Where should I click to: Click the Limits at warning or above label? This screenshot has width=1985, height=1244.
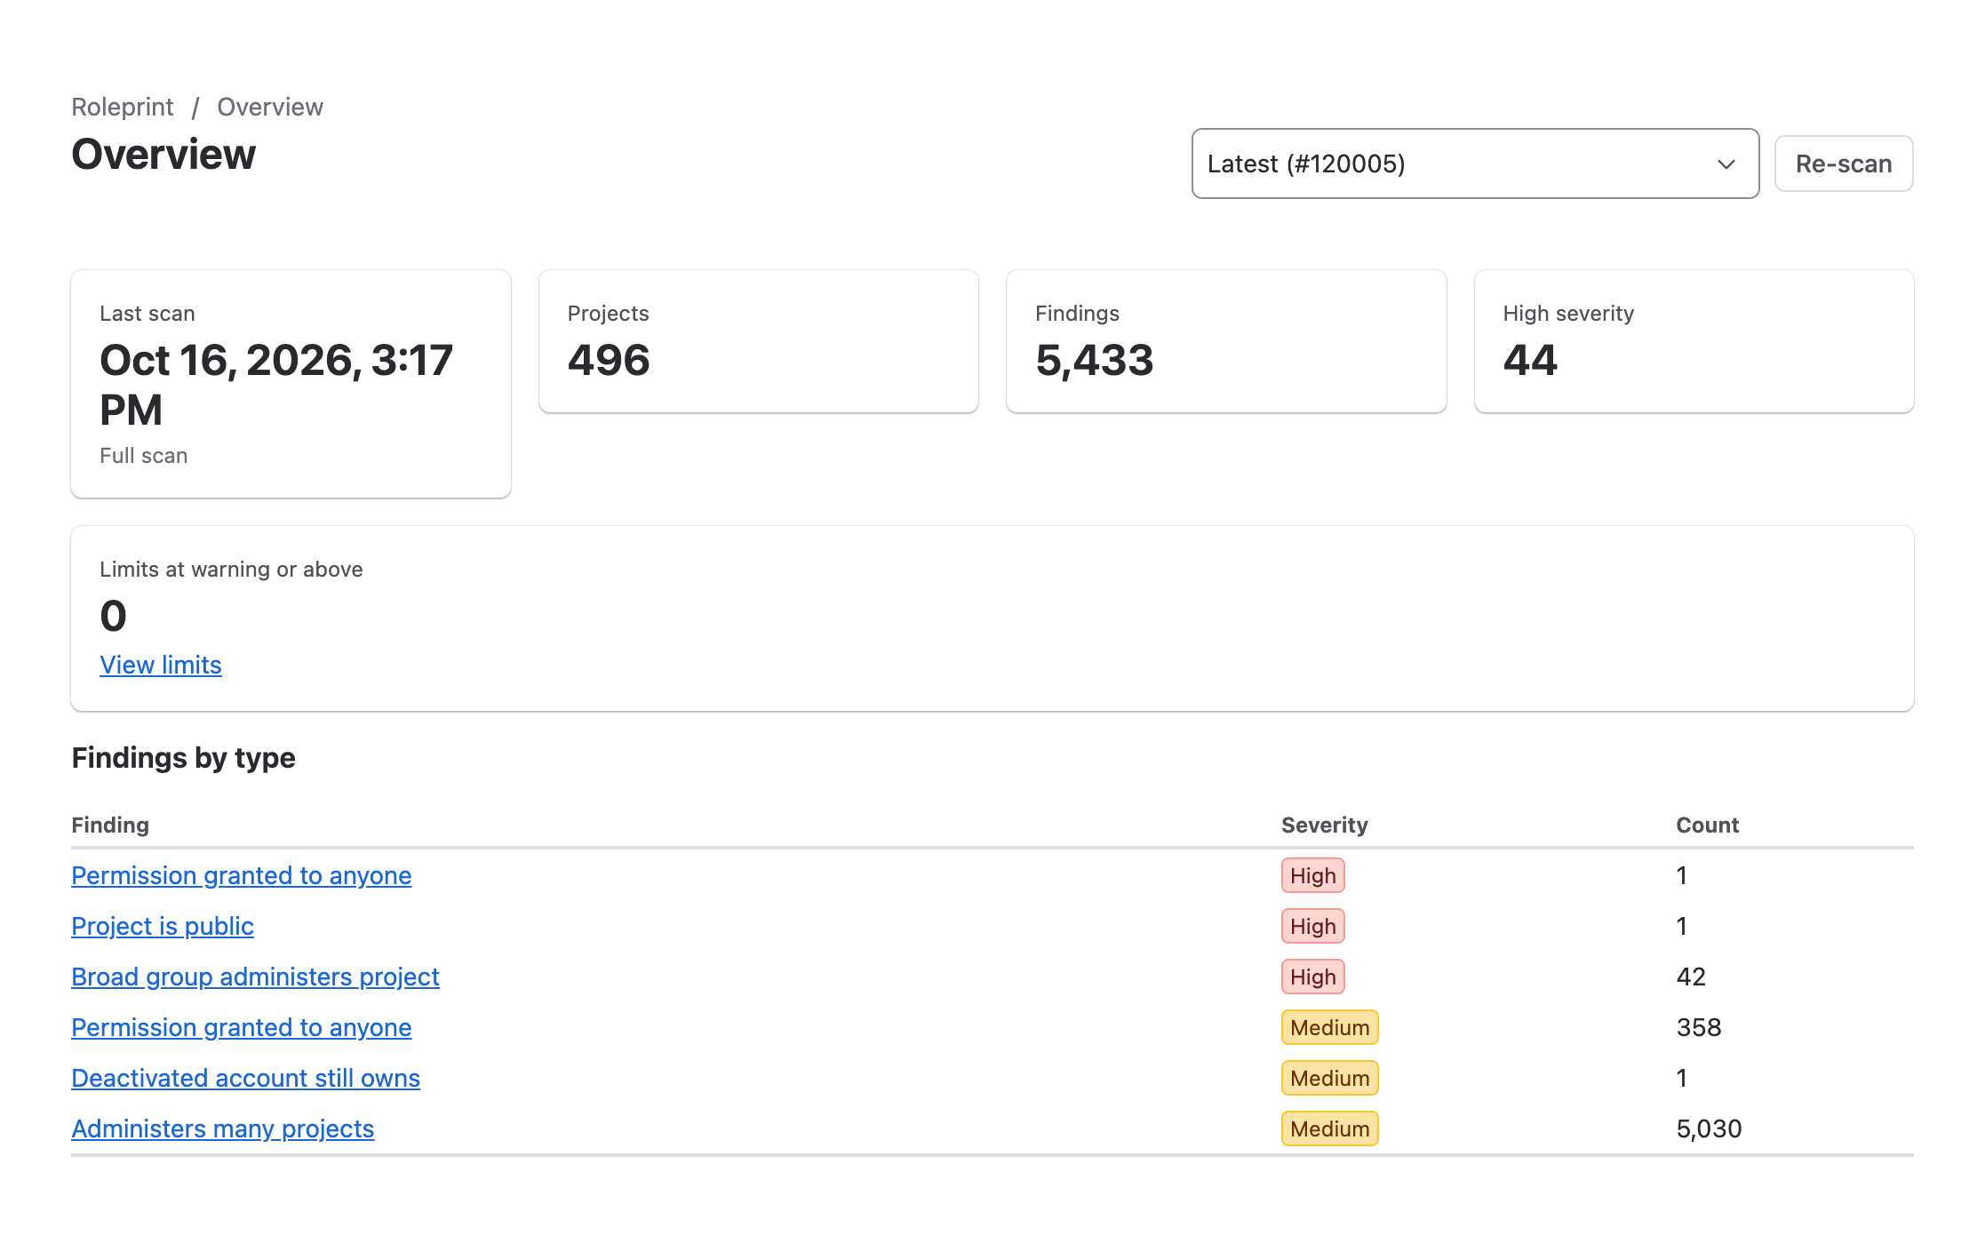point(231,569)
